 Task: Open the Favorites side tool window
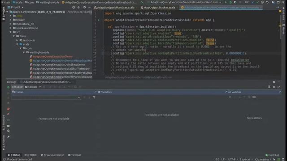pyautogui.click(x=4, y=143)
